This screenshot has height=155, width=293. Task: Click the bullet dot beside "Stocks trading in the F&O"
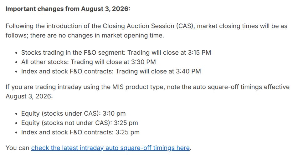click(x=17, y=53)
